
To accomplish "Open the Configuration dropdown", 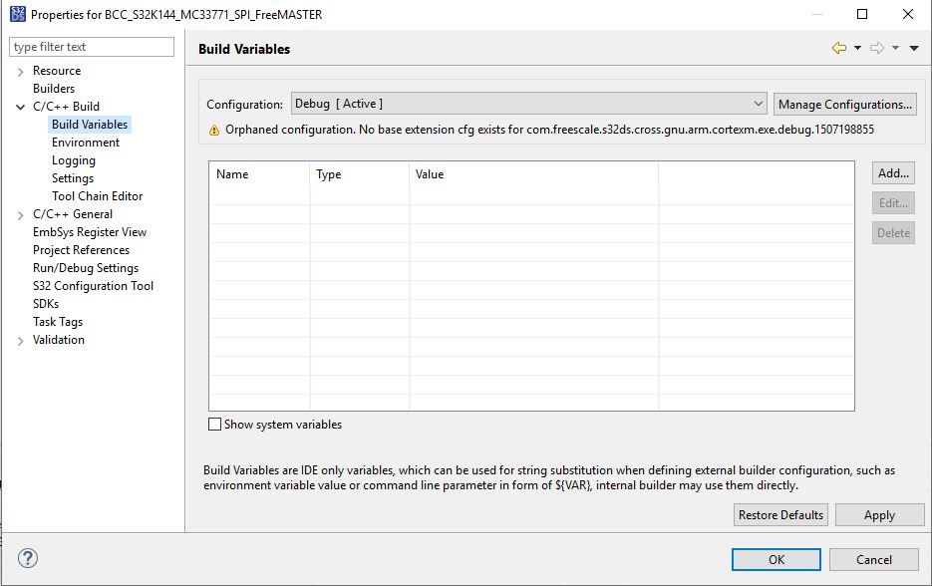I will [528, 104].
